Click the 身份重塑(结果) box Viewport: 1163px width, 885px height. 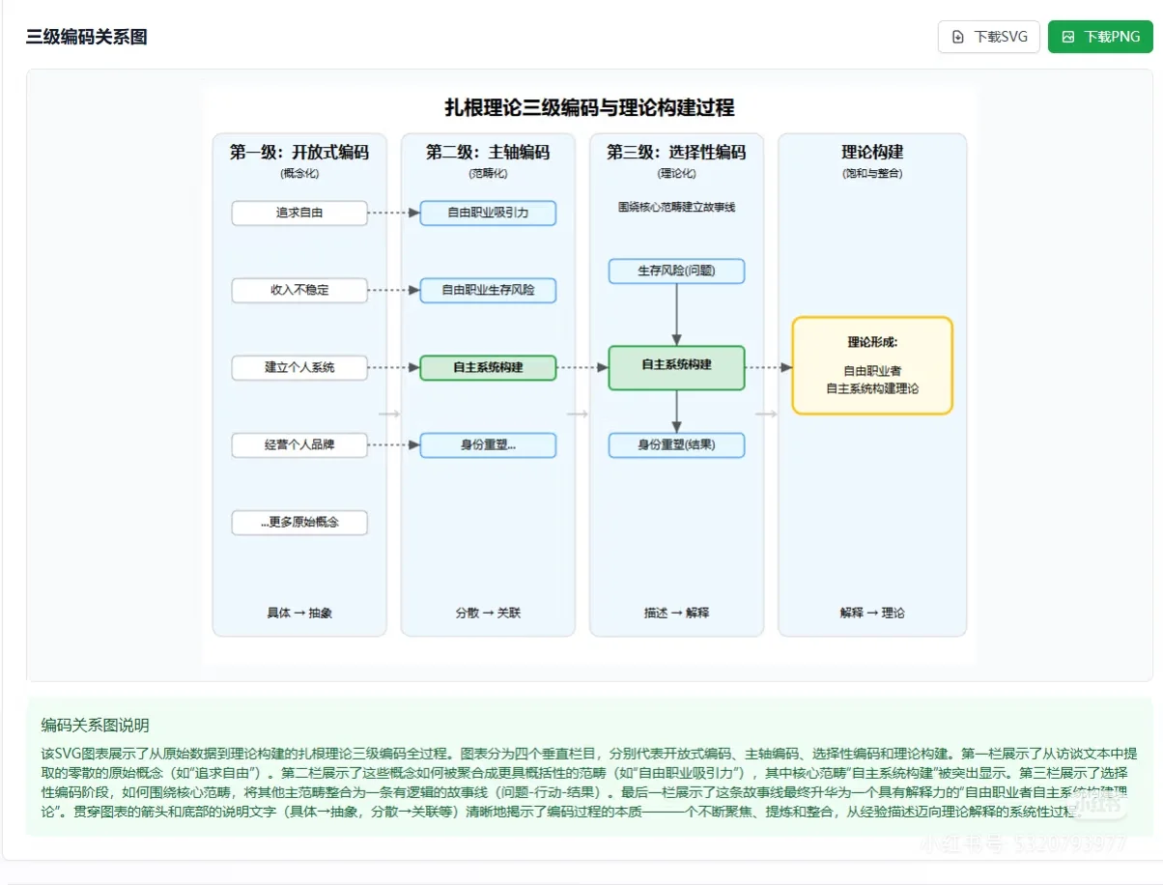[676, 444]
